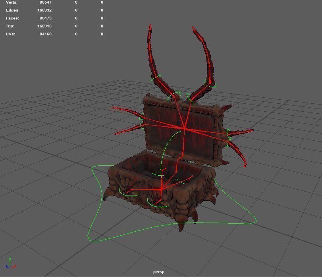Select the tall green arc control for the lid

tap(164, 150)
